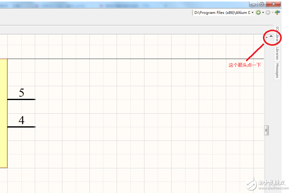Click the green Back navigation arrow
This screenshot has height=193, width=291.
(258, 12)
